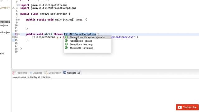Click FileInputStream type on line 14
This screenshot has width=199, height=112.
44,37
